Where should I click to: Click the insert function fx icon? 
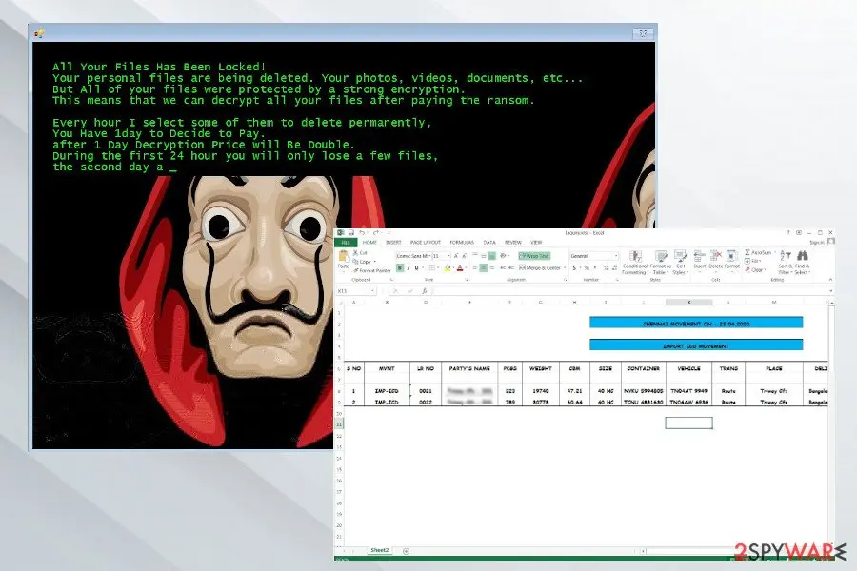click(x=425, y=291)
